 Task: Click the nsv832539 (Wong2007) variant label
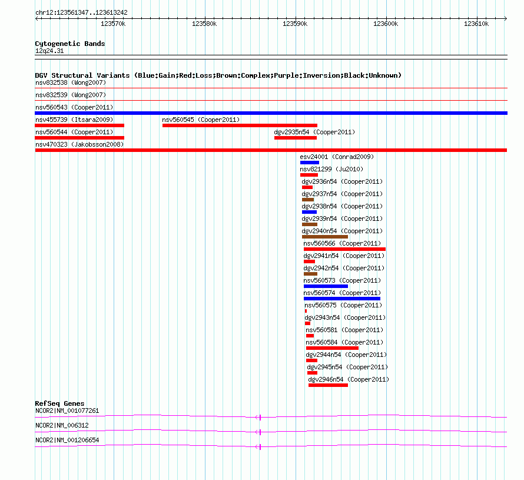click(x=71, y=95)
